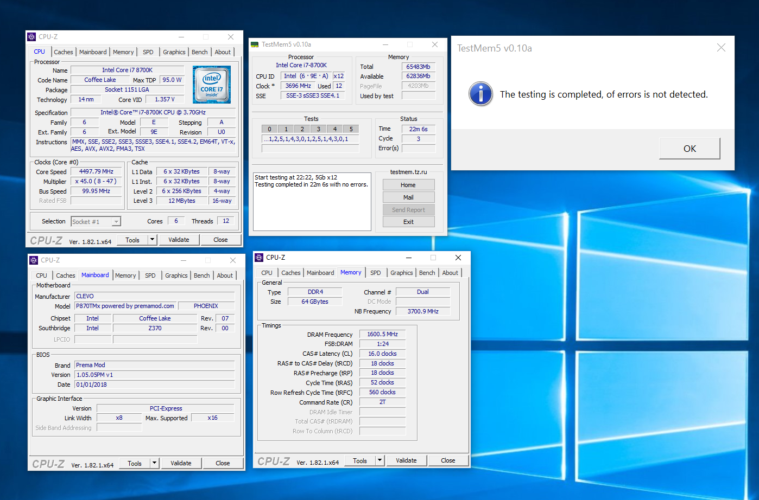Click the TestMem5 log text area
Viewport: 759px width, 500px height.
[x=313, y=202]
